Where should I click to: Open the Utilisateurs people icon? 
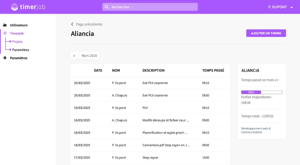(x=5, y=25)
